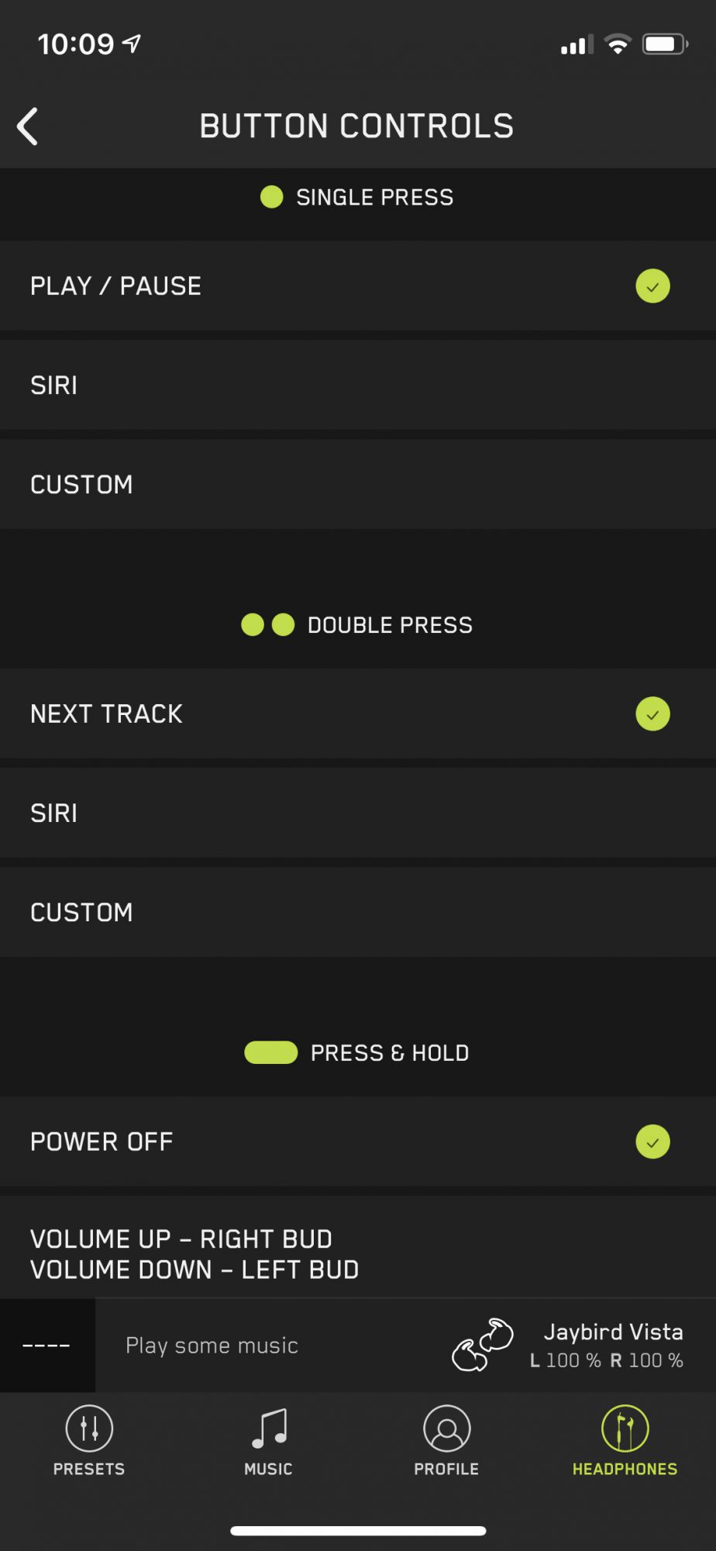716x1551 pixels.
Task: Tap the battery icon in status bar
Action: pyautogui.click(x=665, y=44)
